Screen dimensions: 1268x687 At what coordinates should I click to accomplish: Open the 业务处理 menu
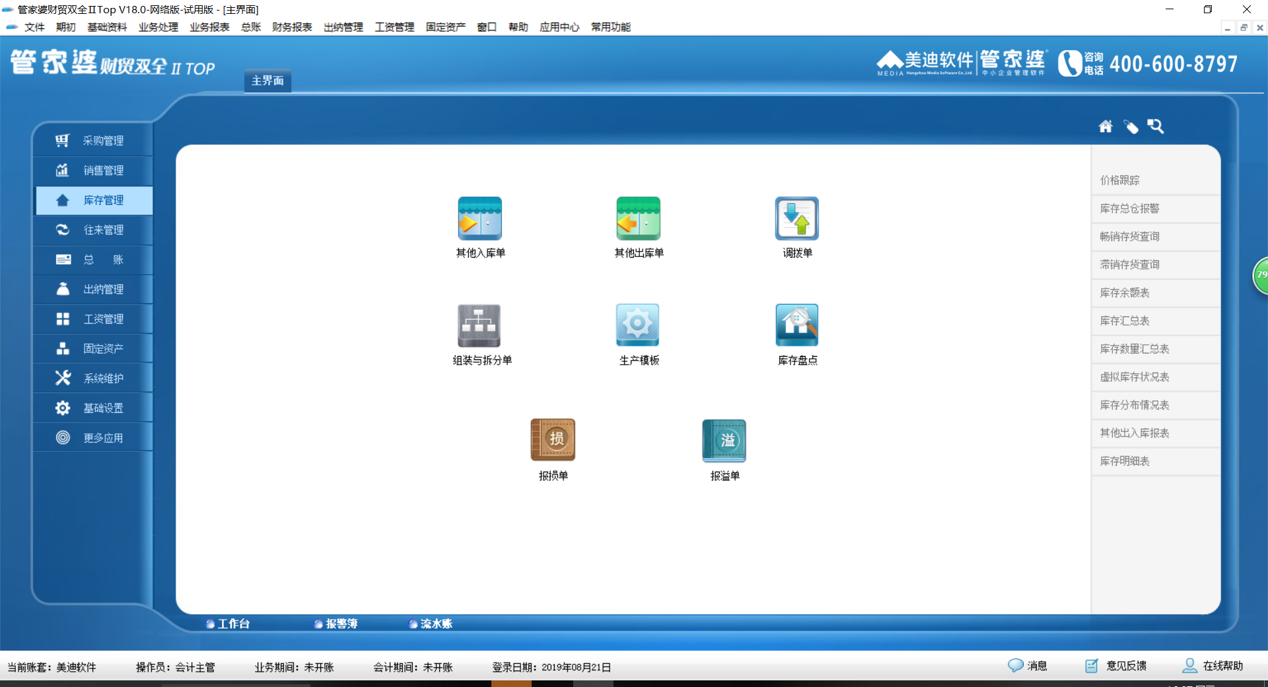click(x=158, y=27)
